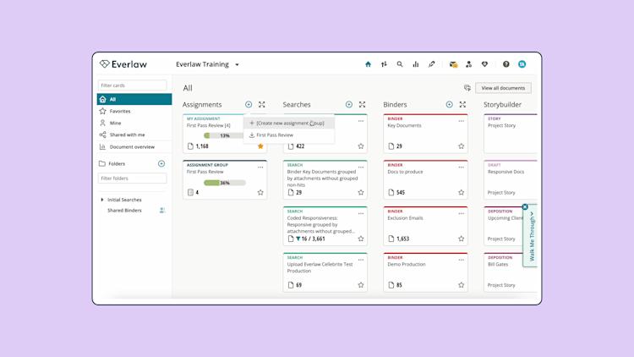Click the diamond icon in top toolbar
The image size is (634, 357).
484,64
